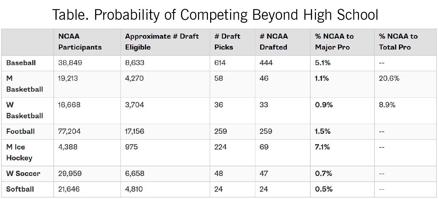The image size is (438, 199).
Task: Click the W Soccer row label
Action: coord(23,174)
